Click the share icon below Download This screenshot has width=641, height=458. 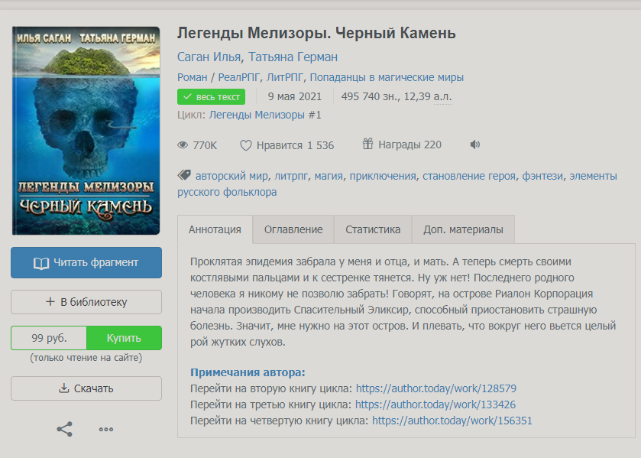click(65, 429)
